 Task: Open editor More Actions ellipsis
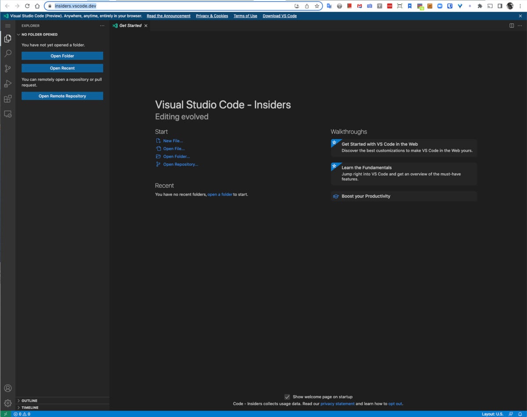(520, 25)
